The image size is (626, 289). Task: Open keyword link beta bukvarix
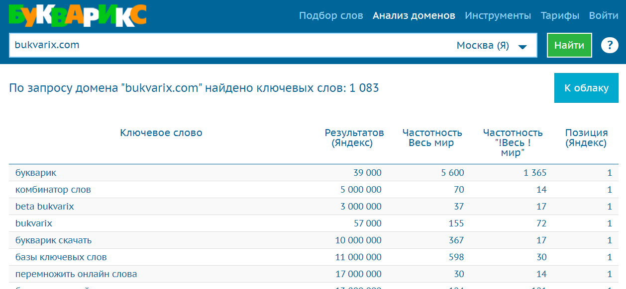click(x=45, y=207)
